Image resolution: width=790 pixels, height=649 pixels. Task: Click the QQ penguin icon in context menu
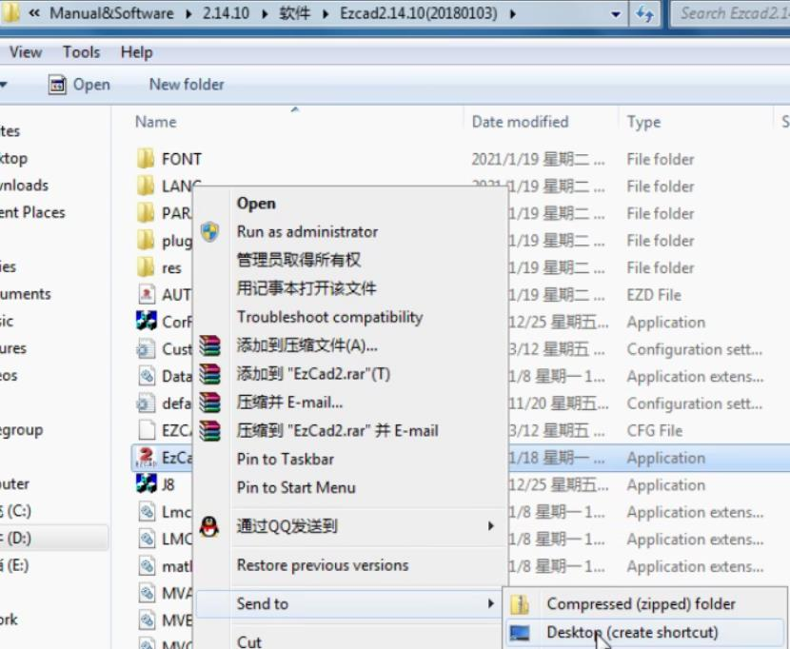[x=209, y=526]
